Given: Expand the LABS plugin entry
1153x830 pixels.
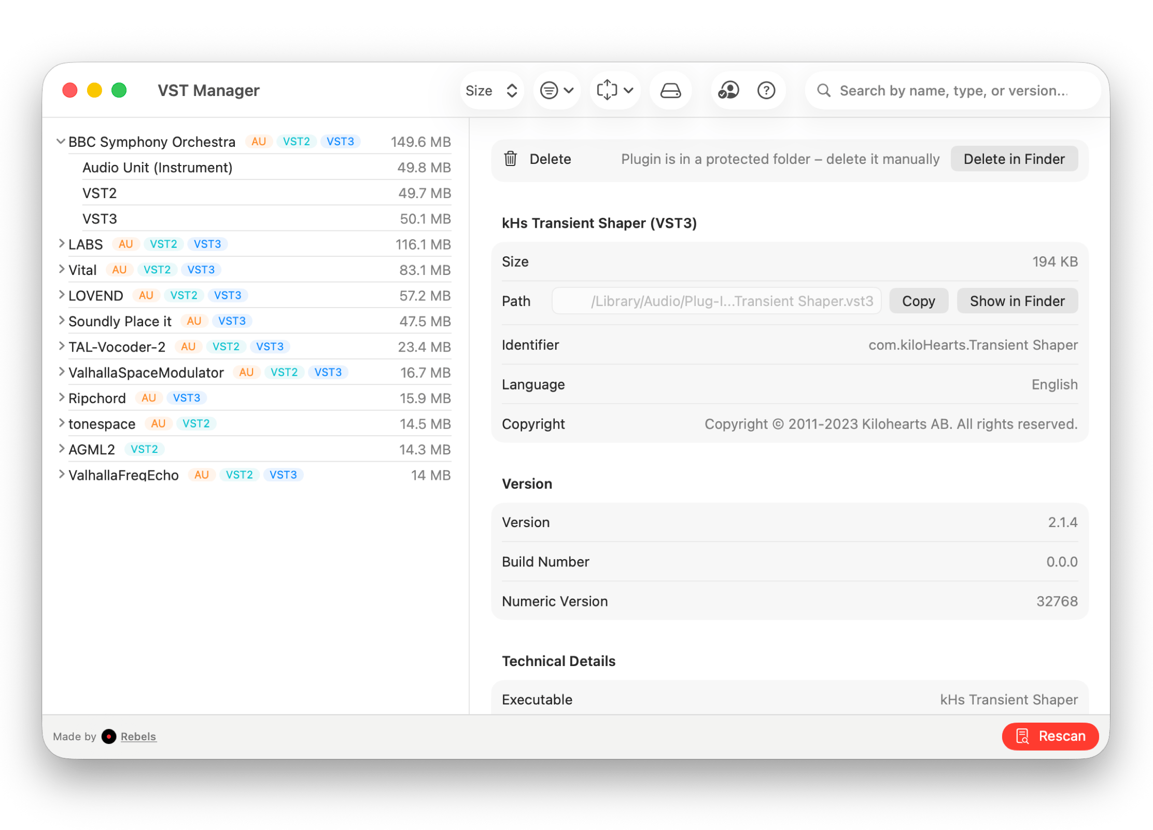Looking at the screenshot, I should coord(61,244).
